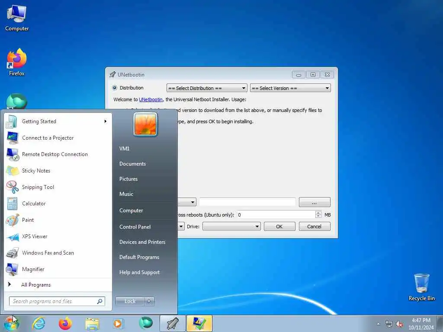Click the Show desktop strip on taskbar

click(440, 323)
